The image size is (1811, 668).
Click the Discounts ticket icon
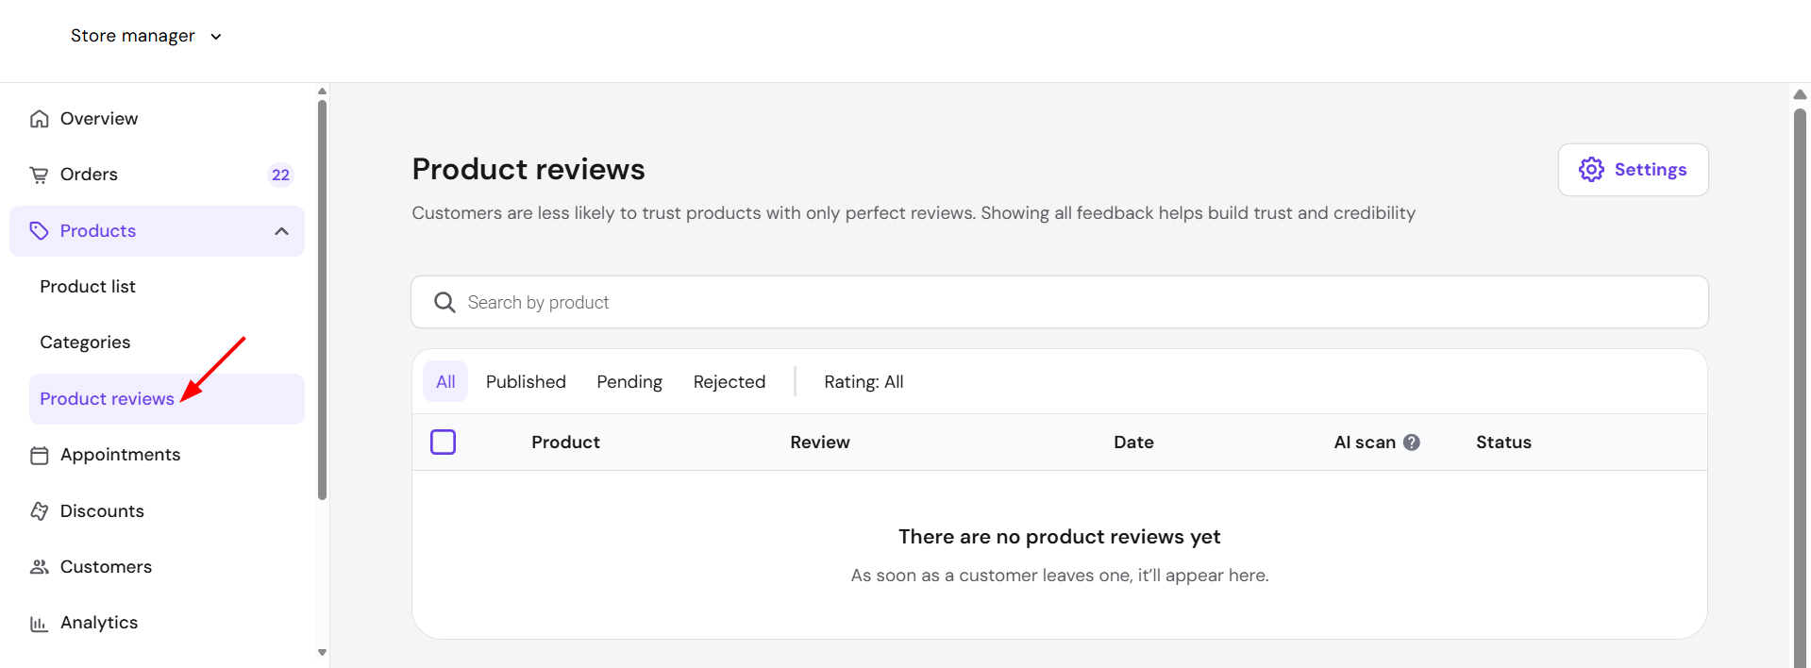[x=39, y=511]
